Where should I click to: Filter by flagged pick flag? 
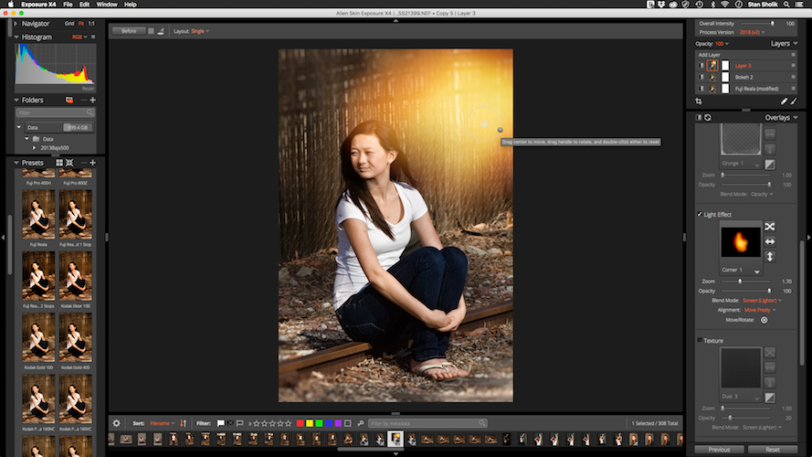tap(221, 423)
